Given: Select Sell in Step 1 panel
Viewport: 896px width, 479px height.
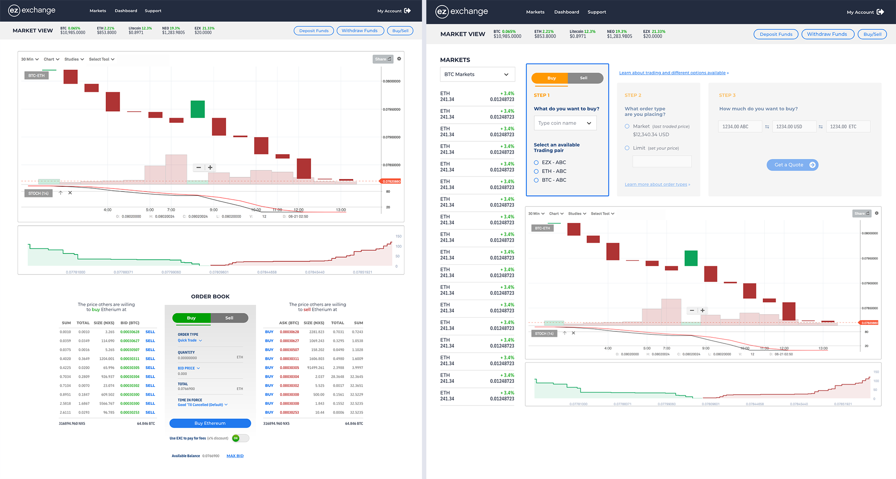Looking at the screenshot, I should coord(585,78).
